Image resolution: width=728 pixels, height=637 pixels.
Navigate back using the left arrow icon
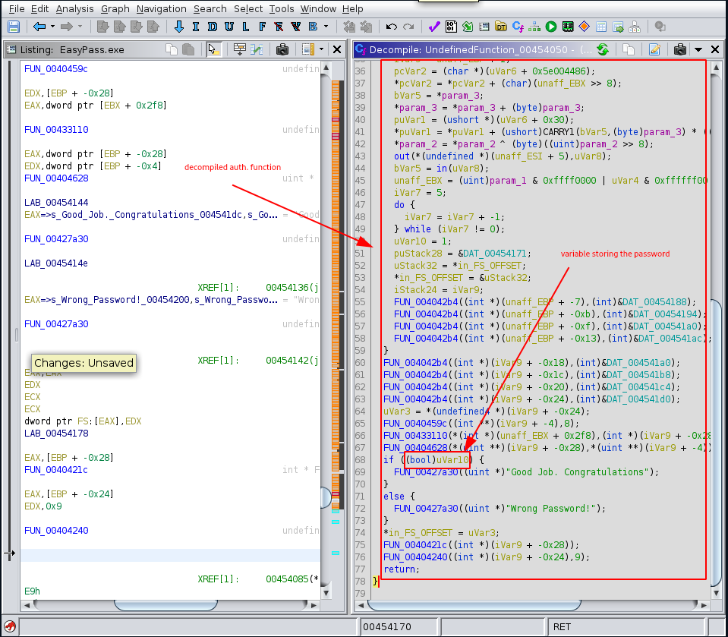(x=39, y=25)
